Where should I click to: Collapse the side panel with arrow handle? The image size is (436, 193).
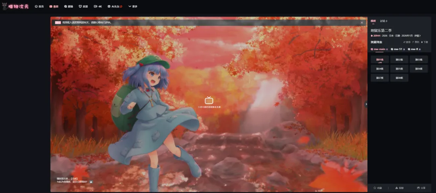tap(366, 104)
